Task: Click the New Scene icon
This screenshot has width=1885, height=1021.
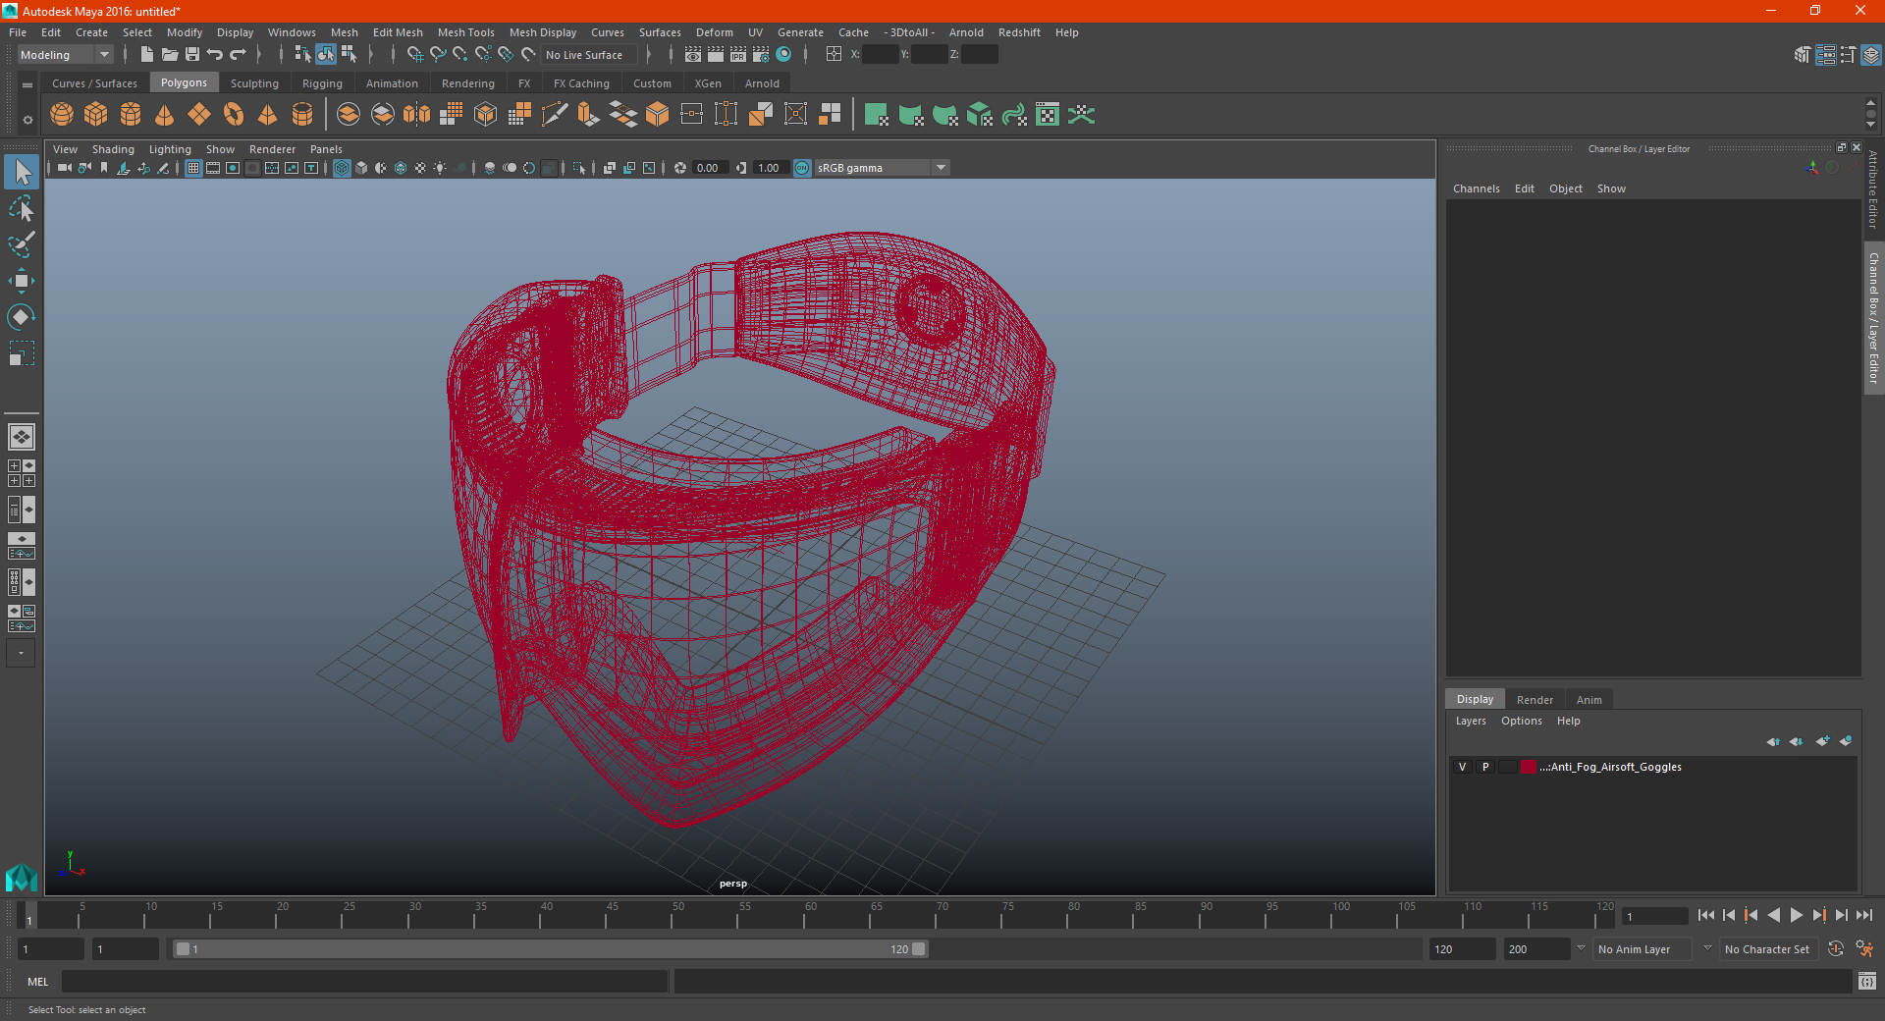Action: (x=146, y=55)
